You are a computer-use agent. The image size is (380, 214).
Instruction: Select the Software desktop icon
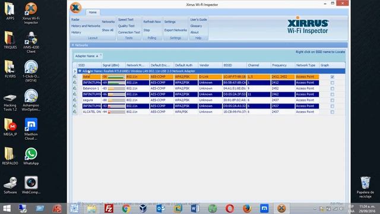click(10, 185)
